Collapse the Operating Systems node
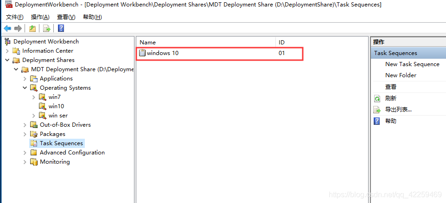This screenshot has height=203, width=446. click(25, 88)
